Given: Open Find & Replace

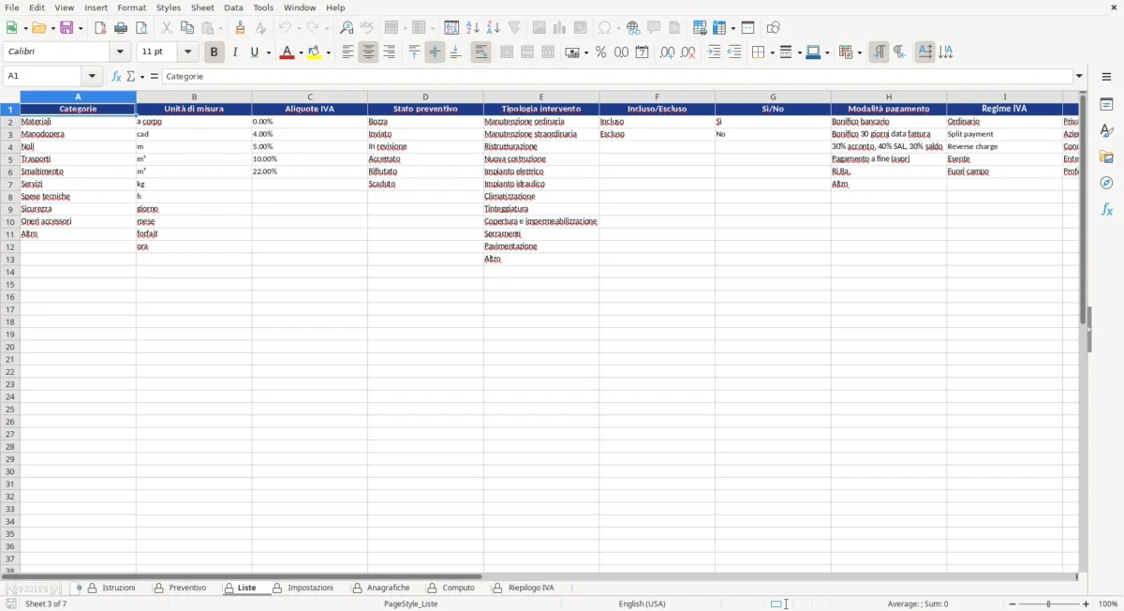Looking at the screenshot, I should tap(347, 28).
